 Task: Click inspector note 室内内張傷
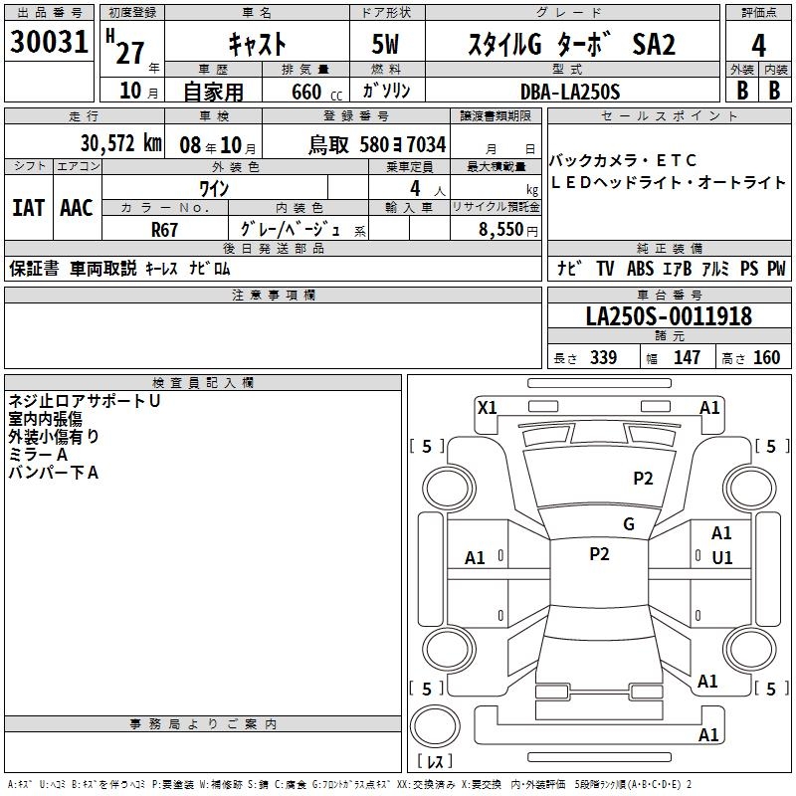pyautogui.click(x=45, y=419)
